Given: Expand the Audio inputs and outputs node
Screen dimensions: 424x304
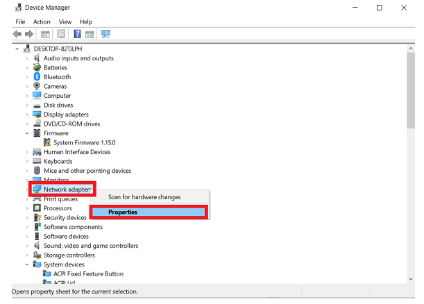Looking at the screenshot, I should point(27,58).
